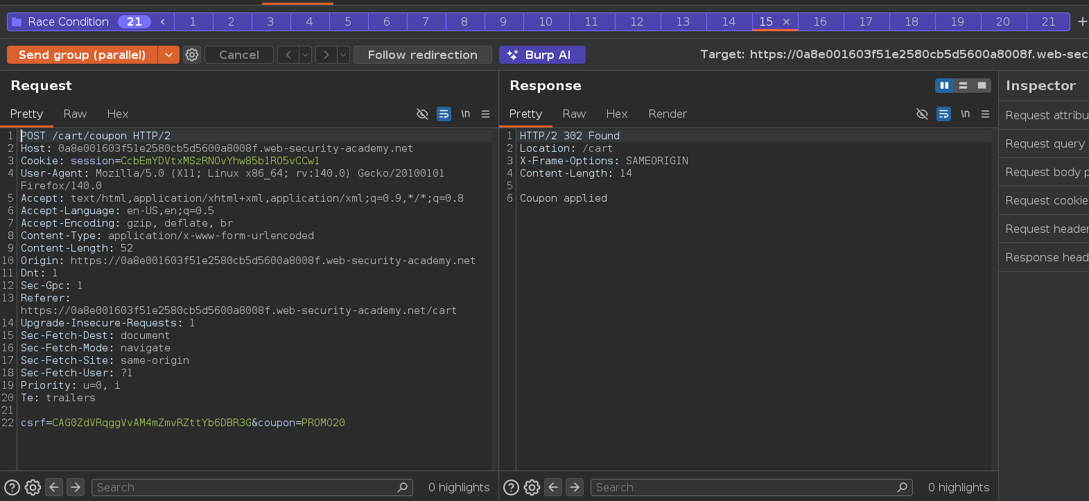Go to next search match in Request
1089x501 pixels.
click(x=76, y=487)
